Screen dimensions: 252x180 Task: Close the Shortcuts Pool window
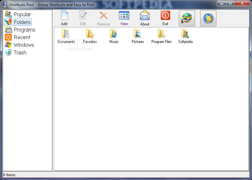coord(242,3)
